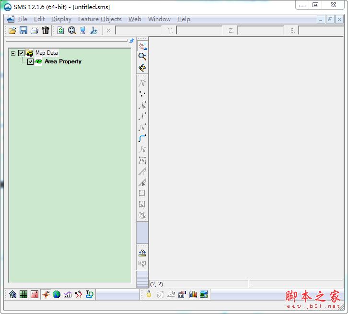Open the Feature Objects menu

[x=100, y=19]
